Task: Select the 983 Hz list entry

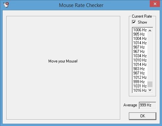Action: coord(140,69)
